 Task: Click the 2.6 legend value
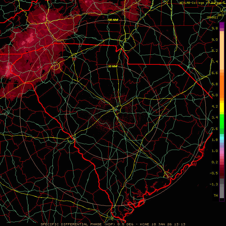click(x=215, y=129)
